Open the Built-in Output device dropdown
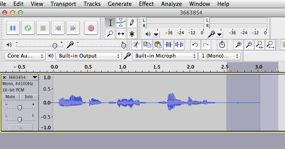285x149 pixels. pos(89,56)
